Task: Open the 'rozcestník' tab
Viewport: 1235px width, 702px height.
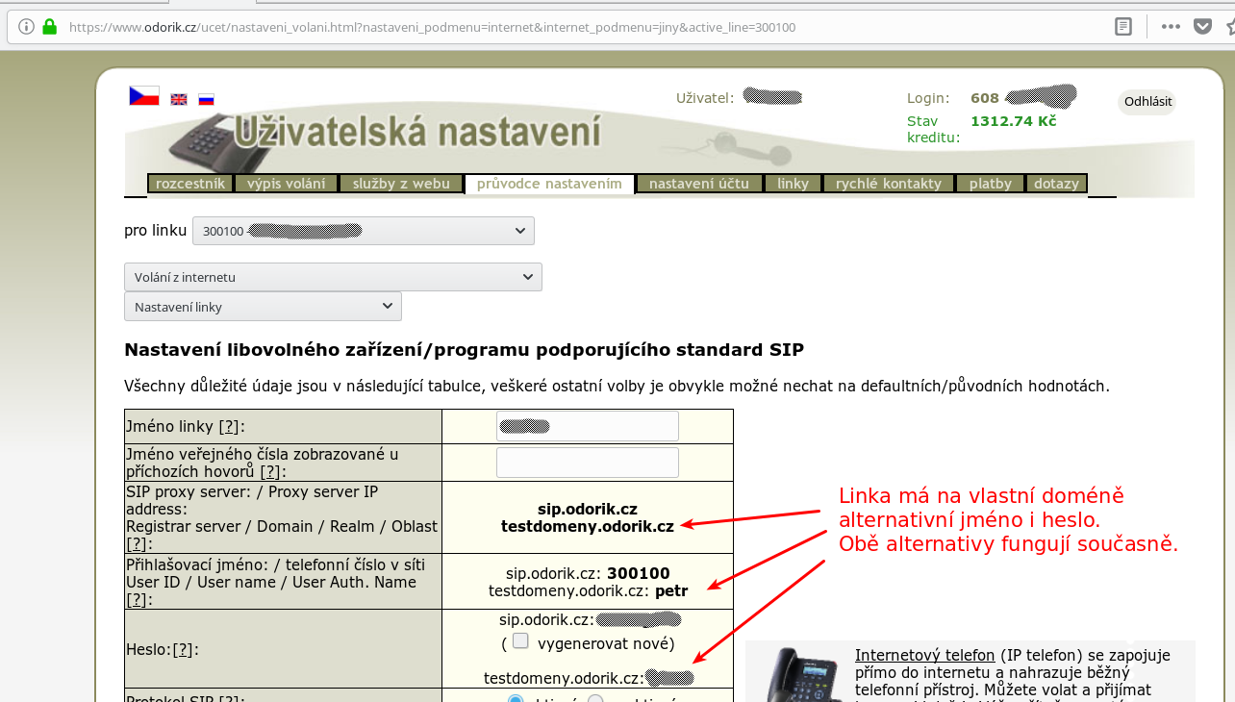Action: click(x=190, y=184)
